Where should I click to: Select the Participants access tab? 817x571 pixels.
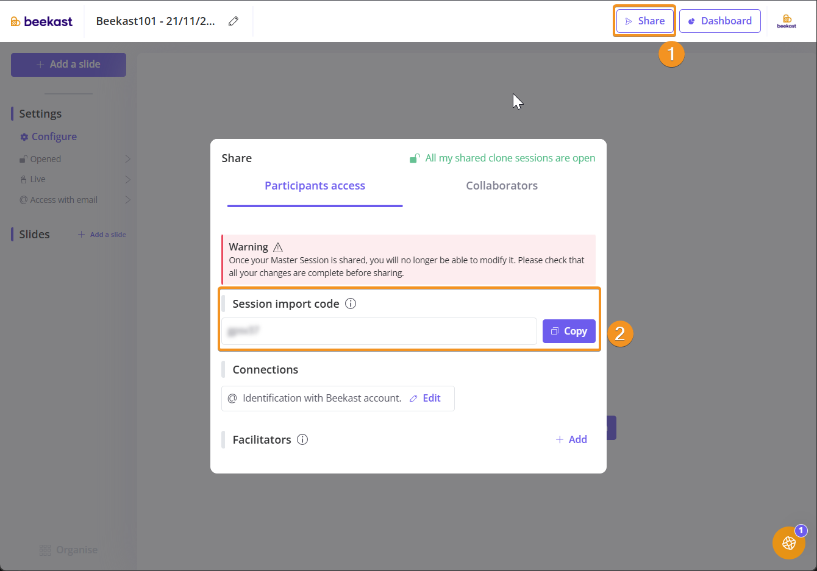[315, 186]
